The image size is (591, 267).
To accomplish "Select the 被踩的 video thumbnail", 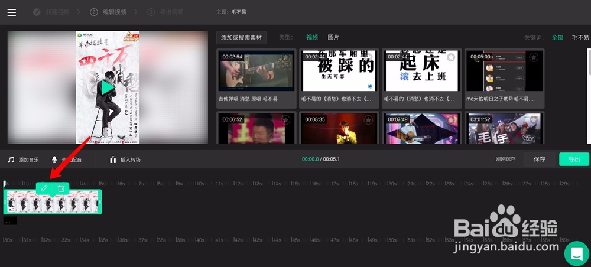I will click(339, 71).
